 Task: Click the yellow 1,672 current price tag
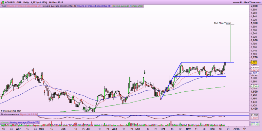point(253,62)
